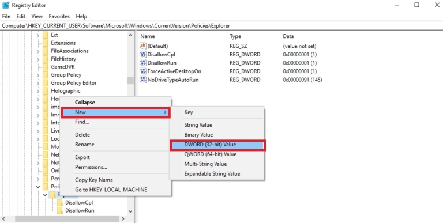The width and height of the screenshot is (443, 223).
Task: Click the FileAssociations folder icon
Action: click(46, 51)
